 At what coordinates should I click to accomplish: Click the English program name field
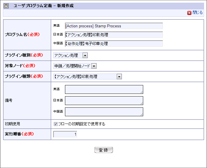(x=114, y=26)
